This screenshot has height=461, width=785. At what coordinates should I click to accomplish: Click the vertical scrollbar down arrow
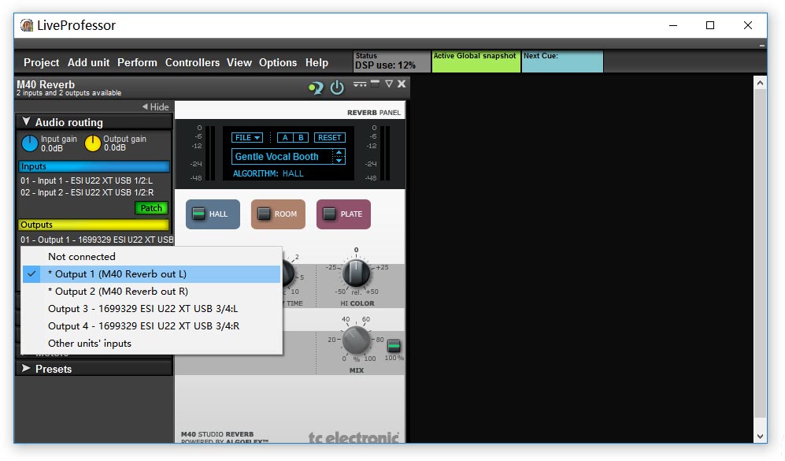click(x=760, y=437)
